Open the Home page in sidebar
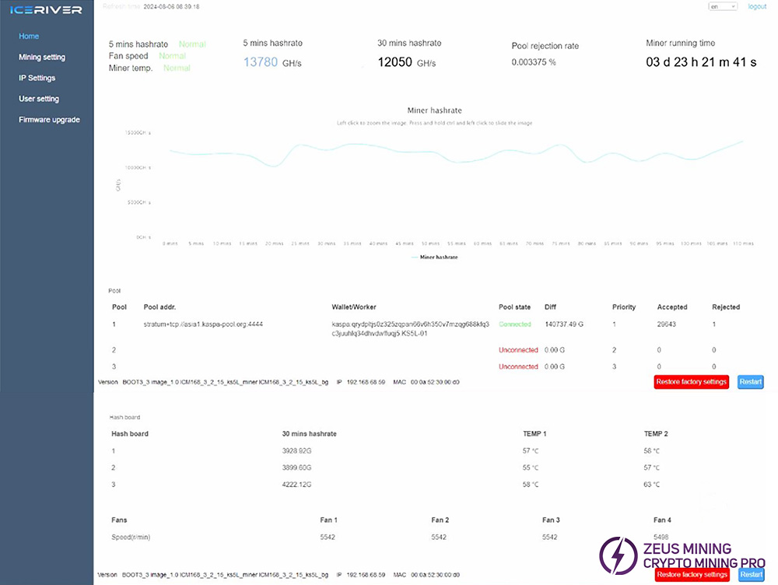This screenshot has width=778, height=585. (29, 37)
